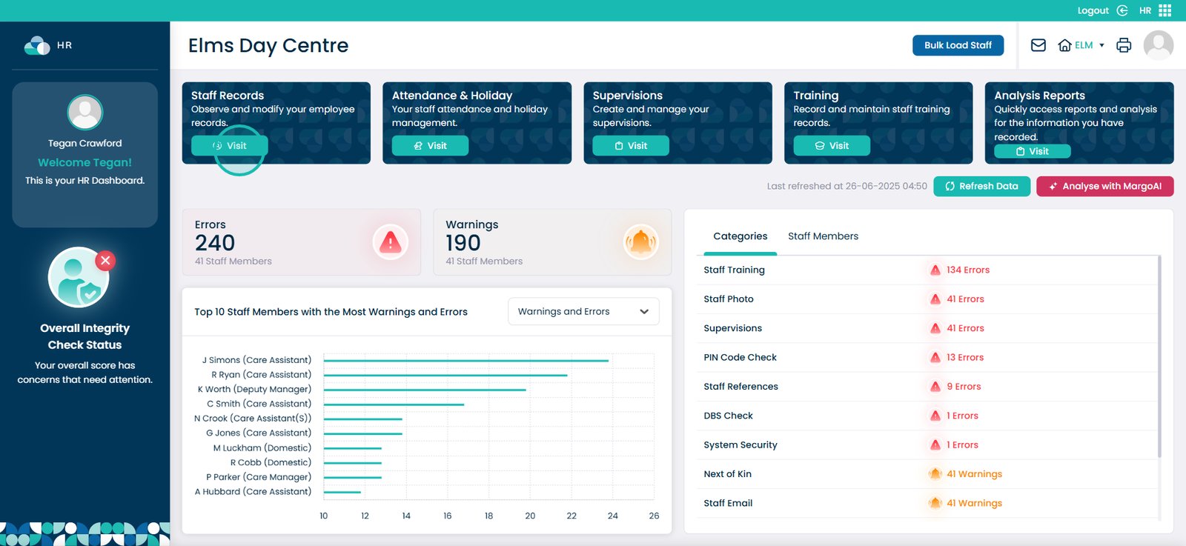Click the Overall Integrity Check Status icon

pos(79,278)
